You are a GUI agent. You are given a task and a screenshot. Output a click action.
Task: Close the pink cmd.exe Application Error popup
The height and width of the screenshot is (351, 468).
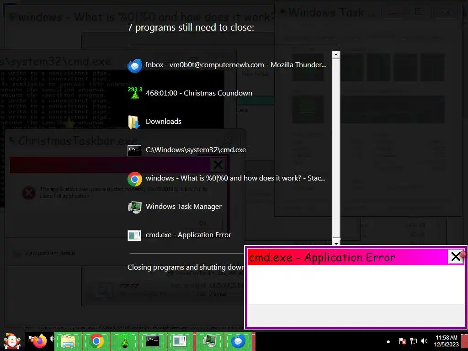click(x=456, y=257)
